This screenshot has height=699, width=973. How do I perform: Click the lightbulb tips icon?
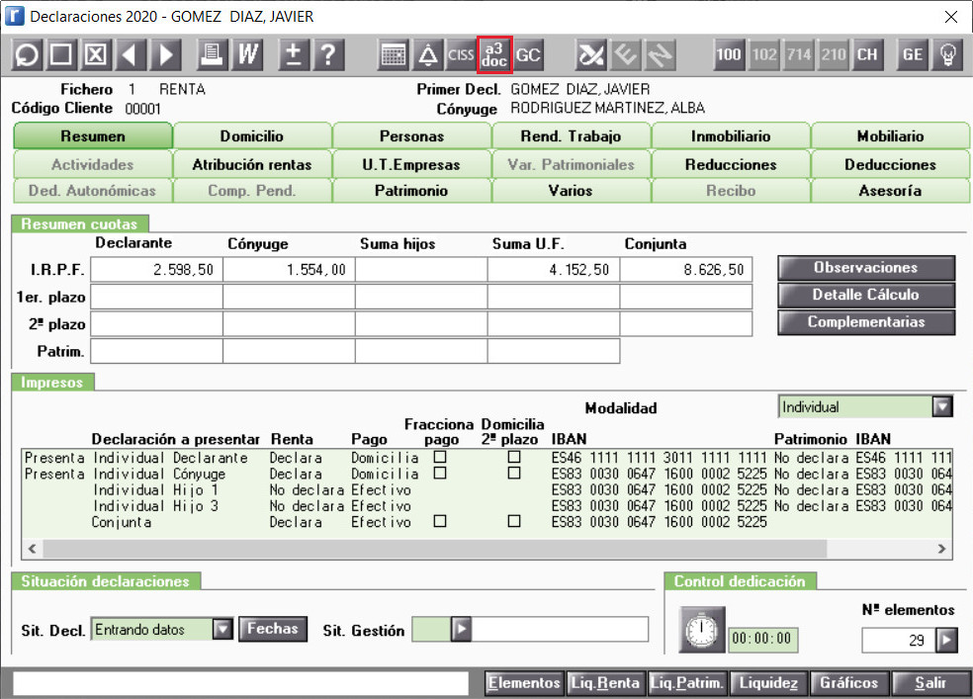point(947,54)
